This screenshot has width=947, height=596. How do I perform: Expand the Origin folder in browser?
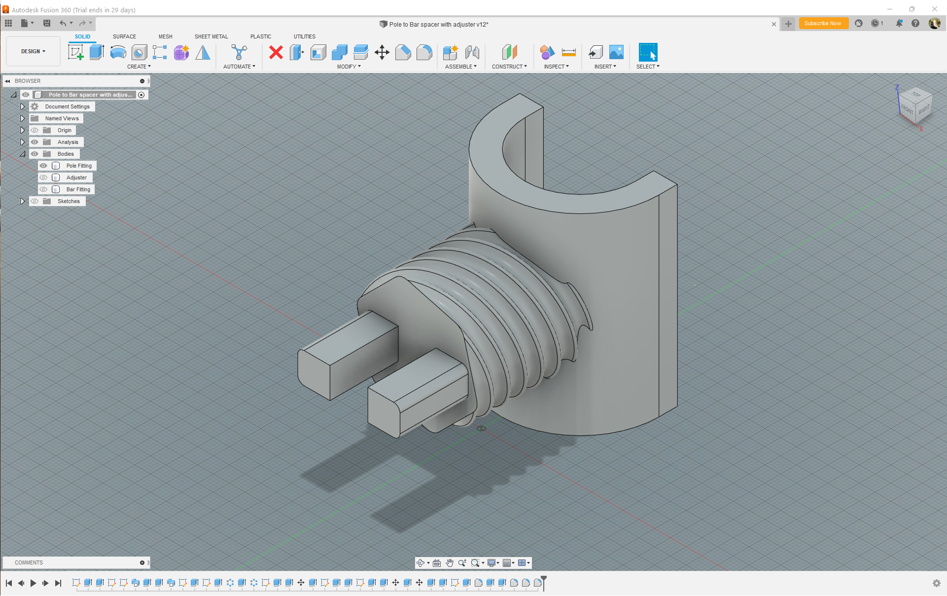click(22, 130)
